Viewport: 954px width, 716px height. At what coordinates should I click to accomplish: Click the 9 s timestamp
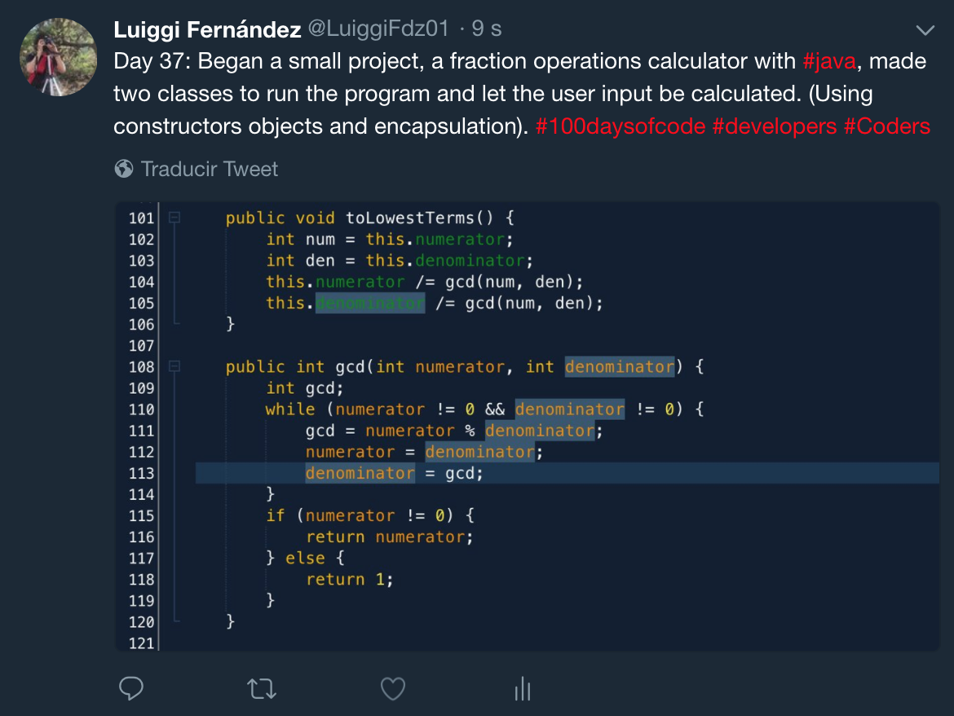[x=487, y=28]
